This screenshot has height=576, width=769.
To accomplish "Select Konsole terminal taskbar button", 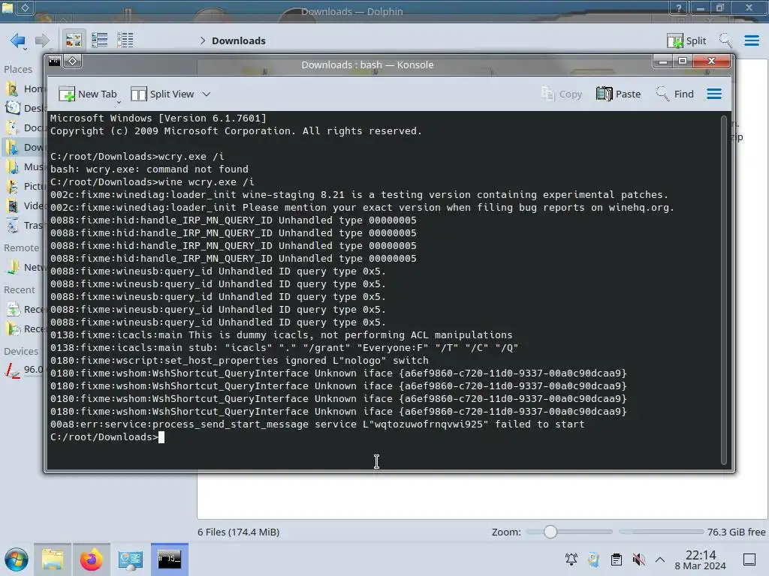I will click(x=169, y=559).
